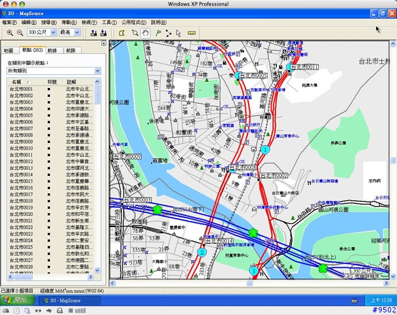Screen dimensions: 397x315
Task: Select the route tool icon
Action: (169, 33)
